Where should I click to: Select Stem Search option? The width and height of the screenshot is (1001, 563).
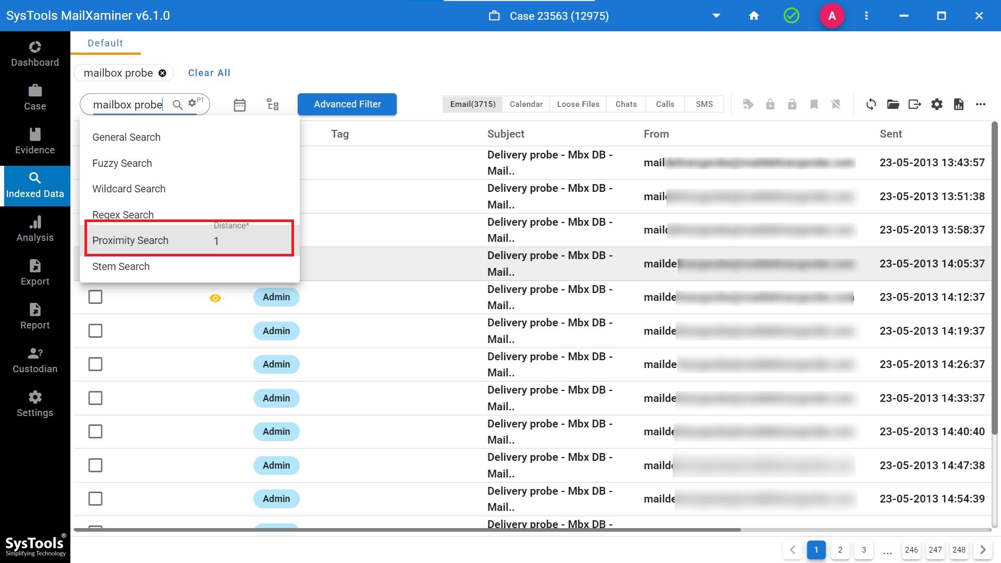pos(190,266)
